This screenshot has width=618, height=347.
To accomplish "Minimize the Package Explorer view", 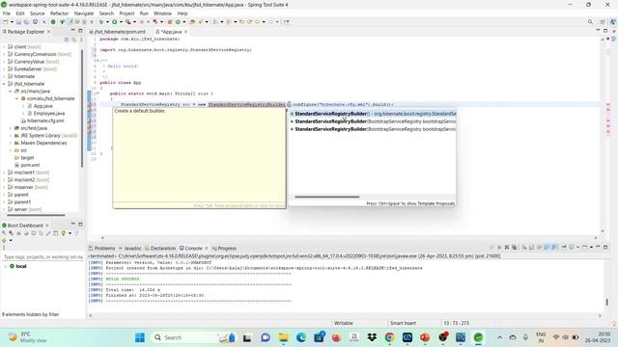I will click(73, 30).
